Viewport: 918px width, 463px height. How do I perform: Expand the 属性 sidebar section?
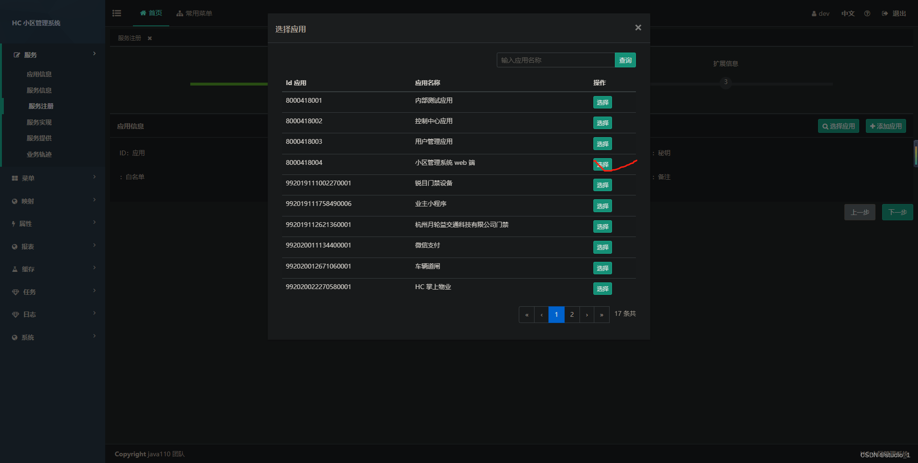(53, 224)
